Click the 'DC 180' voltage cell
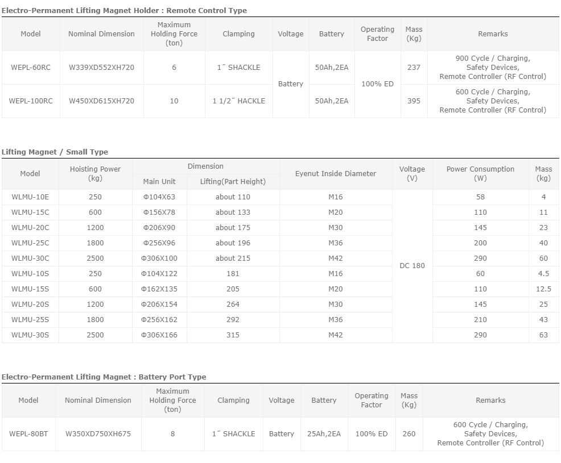The width and height of the screenshot is (561, 463). (412, 266)
